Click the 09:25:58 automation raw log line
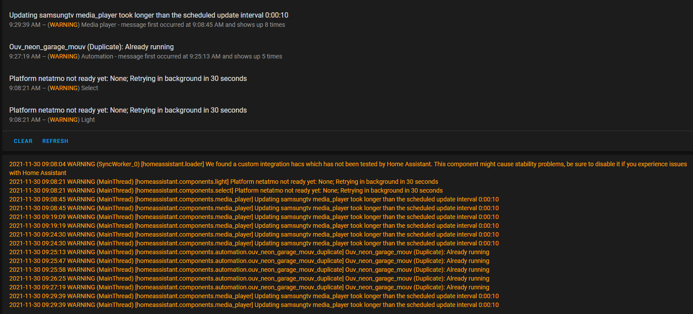 tap(249, 270)
